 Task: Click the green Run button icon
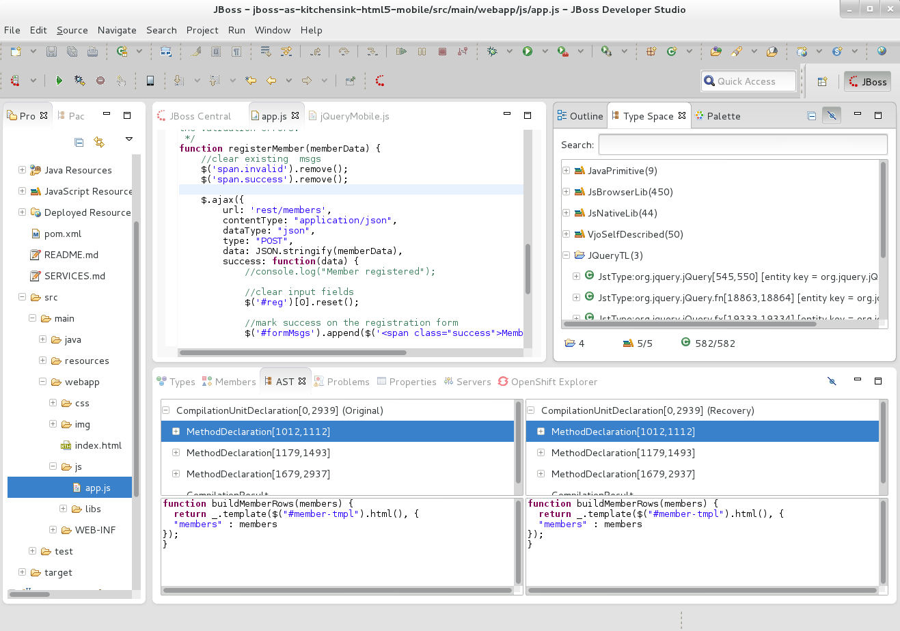pyautogui.click(x=528, y=51)
